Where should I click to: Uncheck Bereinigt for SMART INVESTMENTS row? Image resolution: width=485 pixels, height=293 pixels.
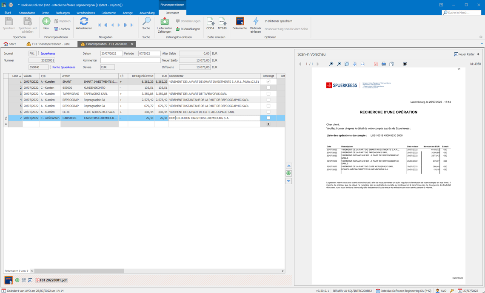pos(268,82)
